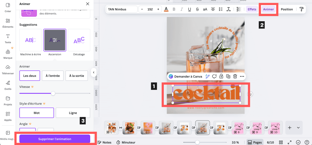Increase font size with plus
This screenshot has height=145, width=312.
(158, 9)
